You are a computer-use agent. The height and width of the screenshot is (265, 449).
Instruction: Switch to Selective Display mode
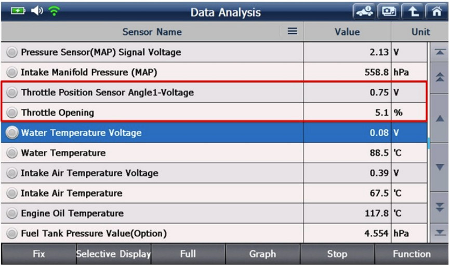[113, 254]
